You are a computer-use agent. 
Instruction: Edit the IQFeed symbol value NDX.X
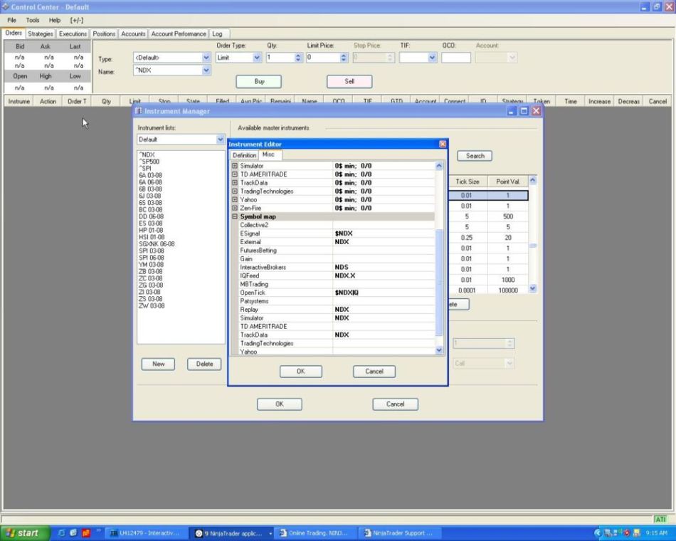(x=384, y=275)
